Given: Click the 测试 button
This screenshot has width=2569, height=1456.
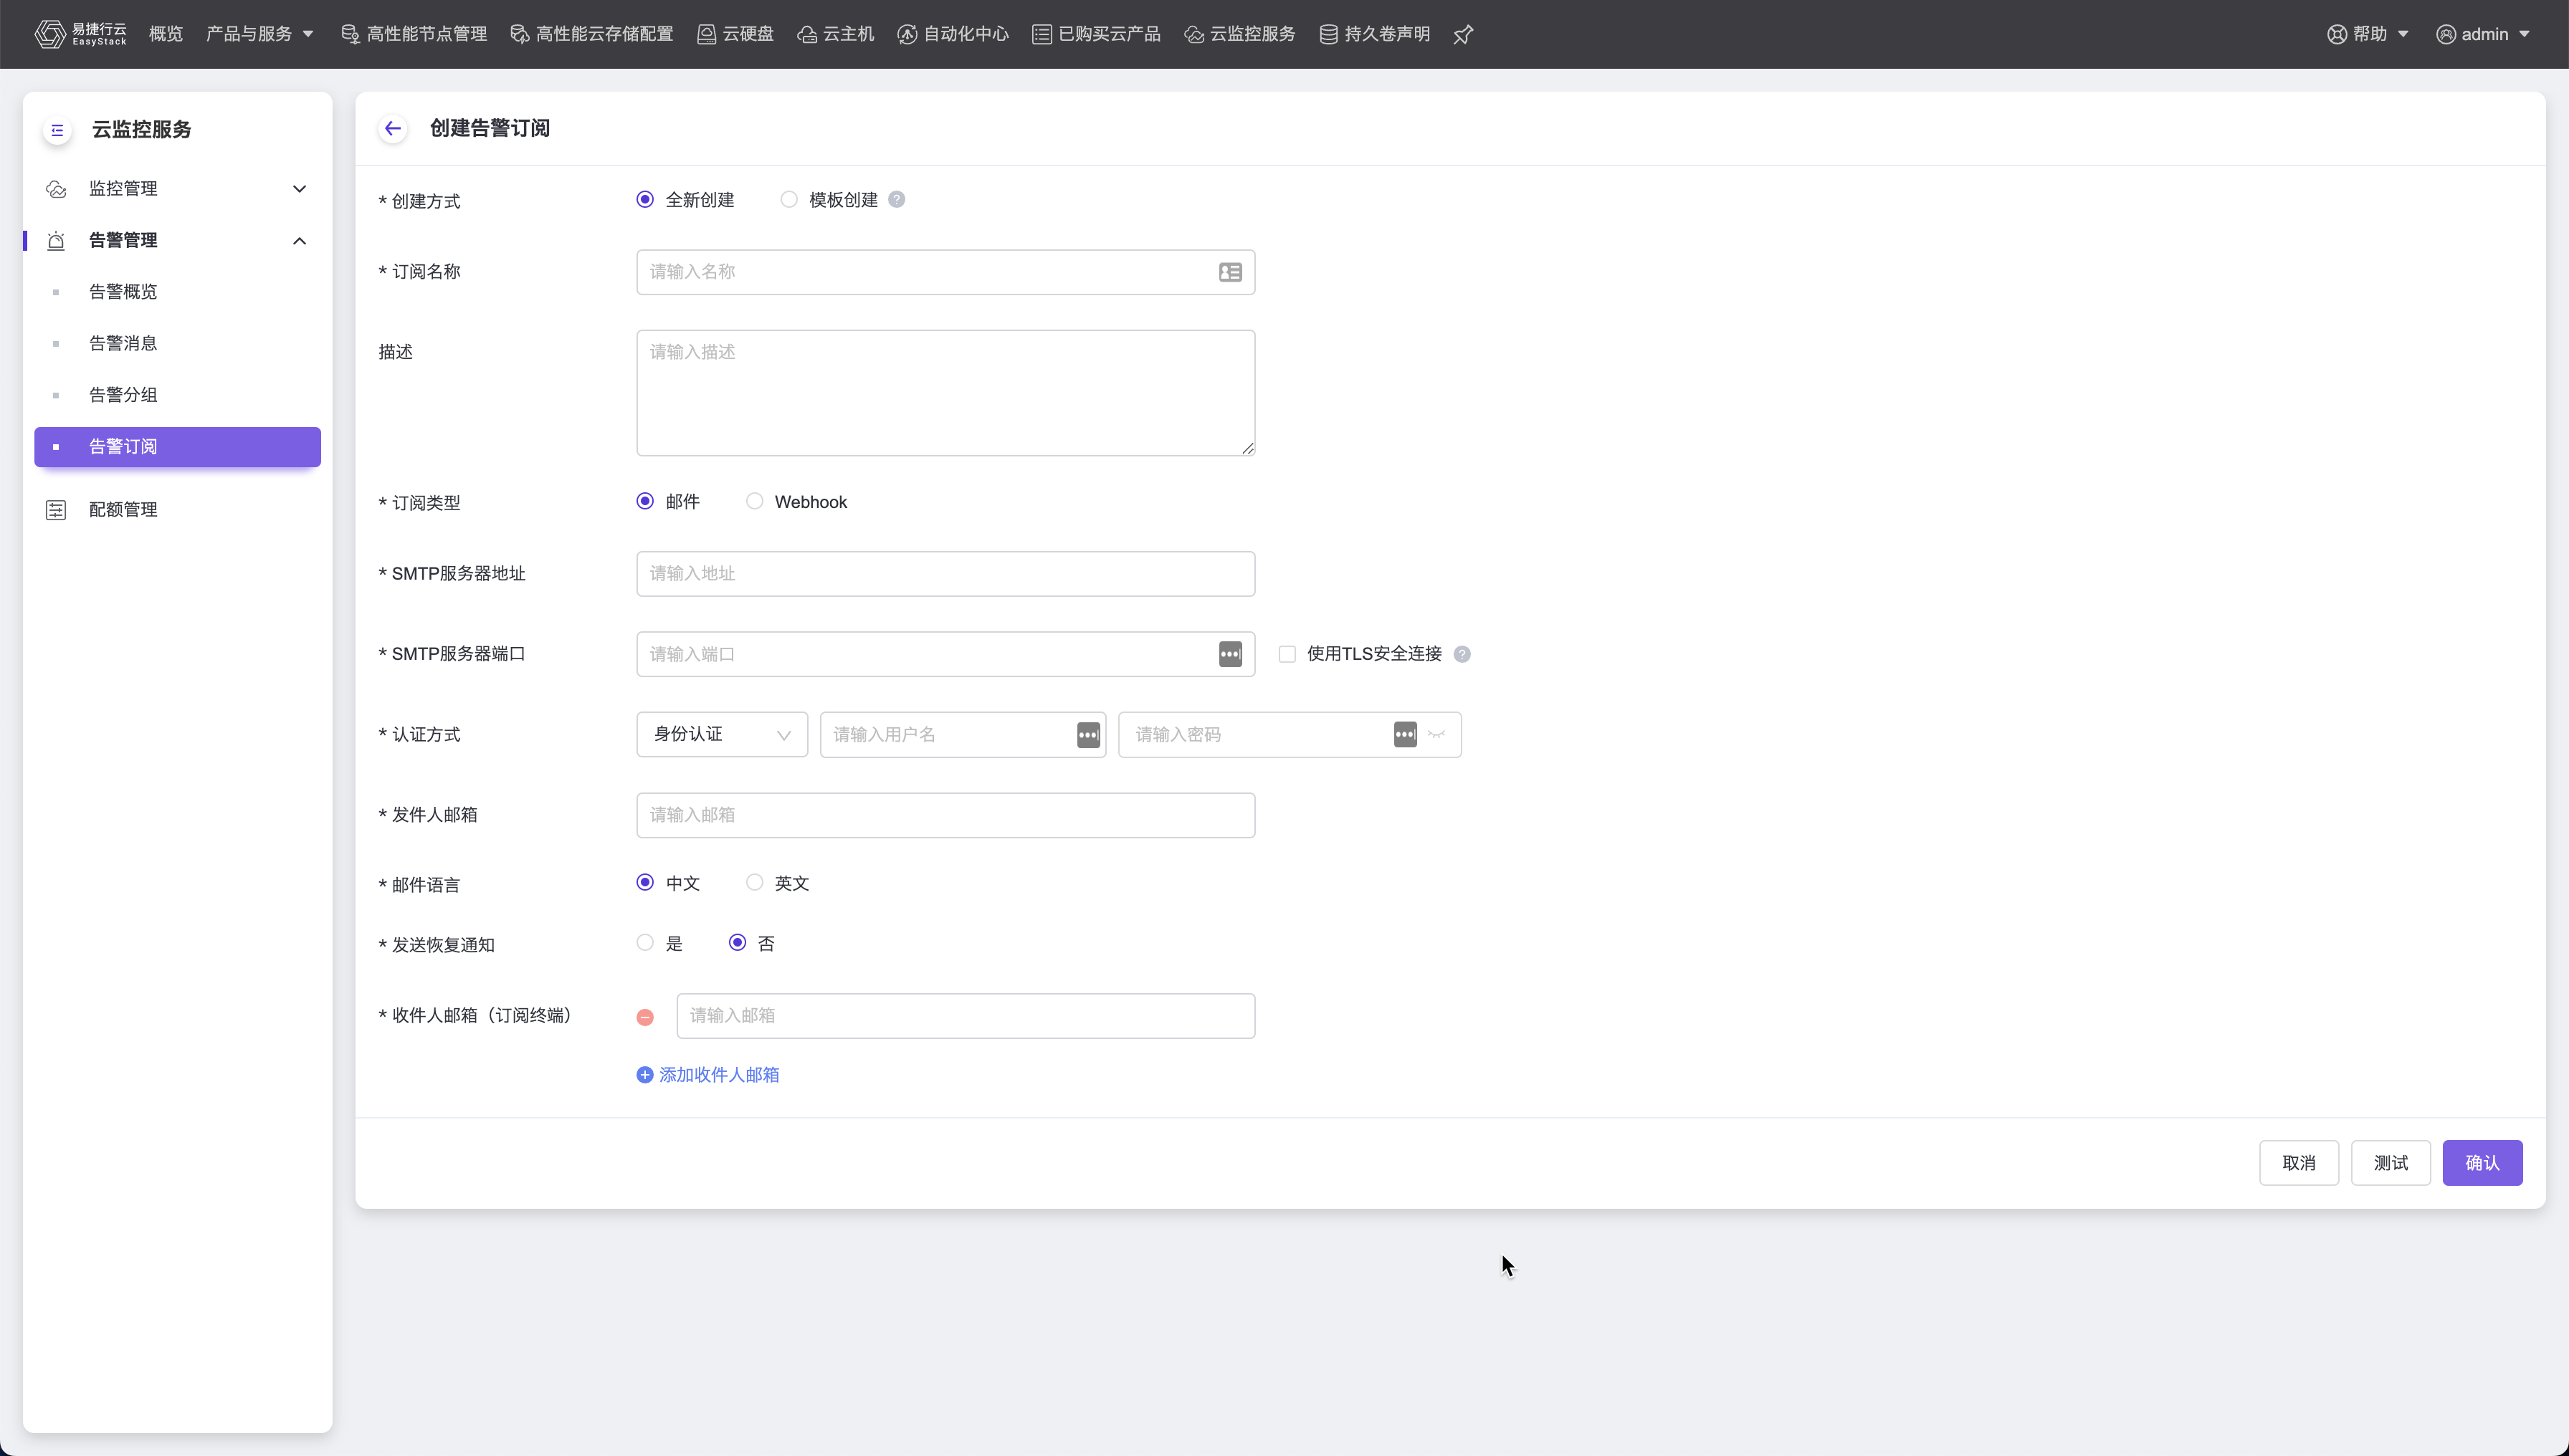Looking at the screenshot, I should (x=2390, y=1163).
